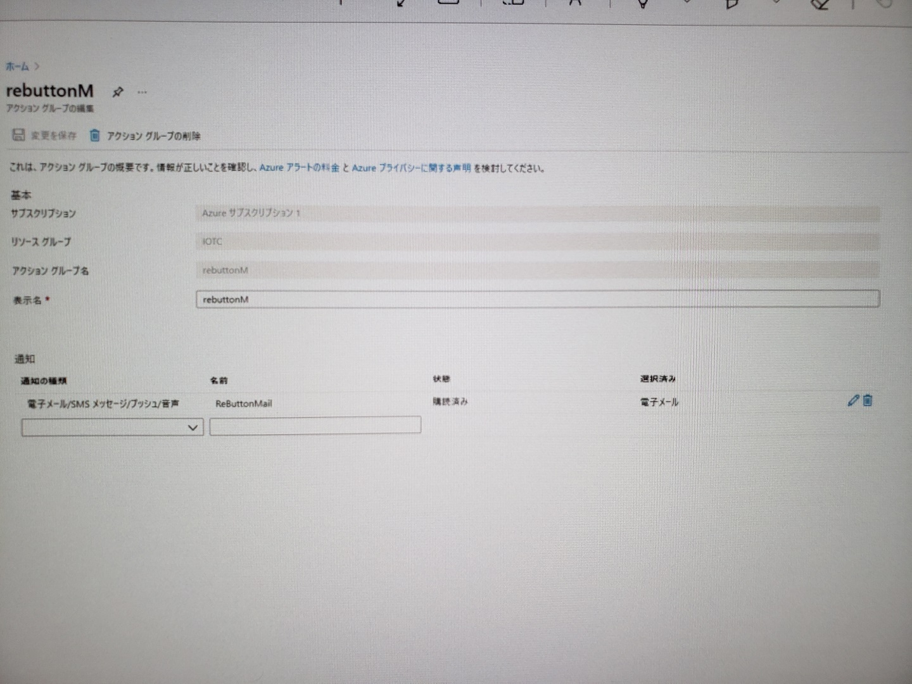Select the ReButtonMail name cell
912x684 pixels.
click(x=244, y=403)
